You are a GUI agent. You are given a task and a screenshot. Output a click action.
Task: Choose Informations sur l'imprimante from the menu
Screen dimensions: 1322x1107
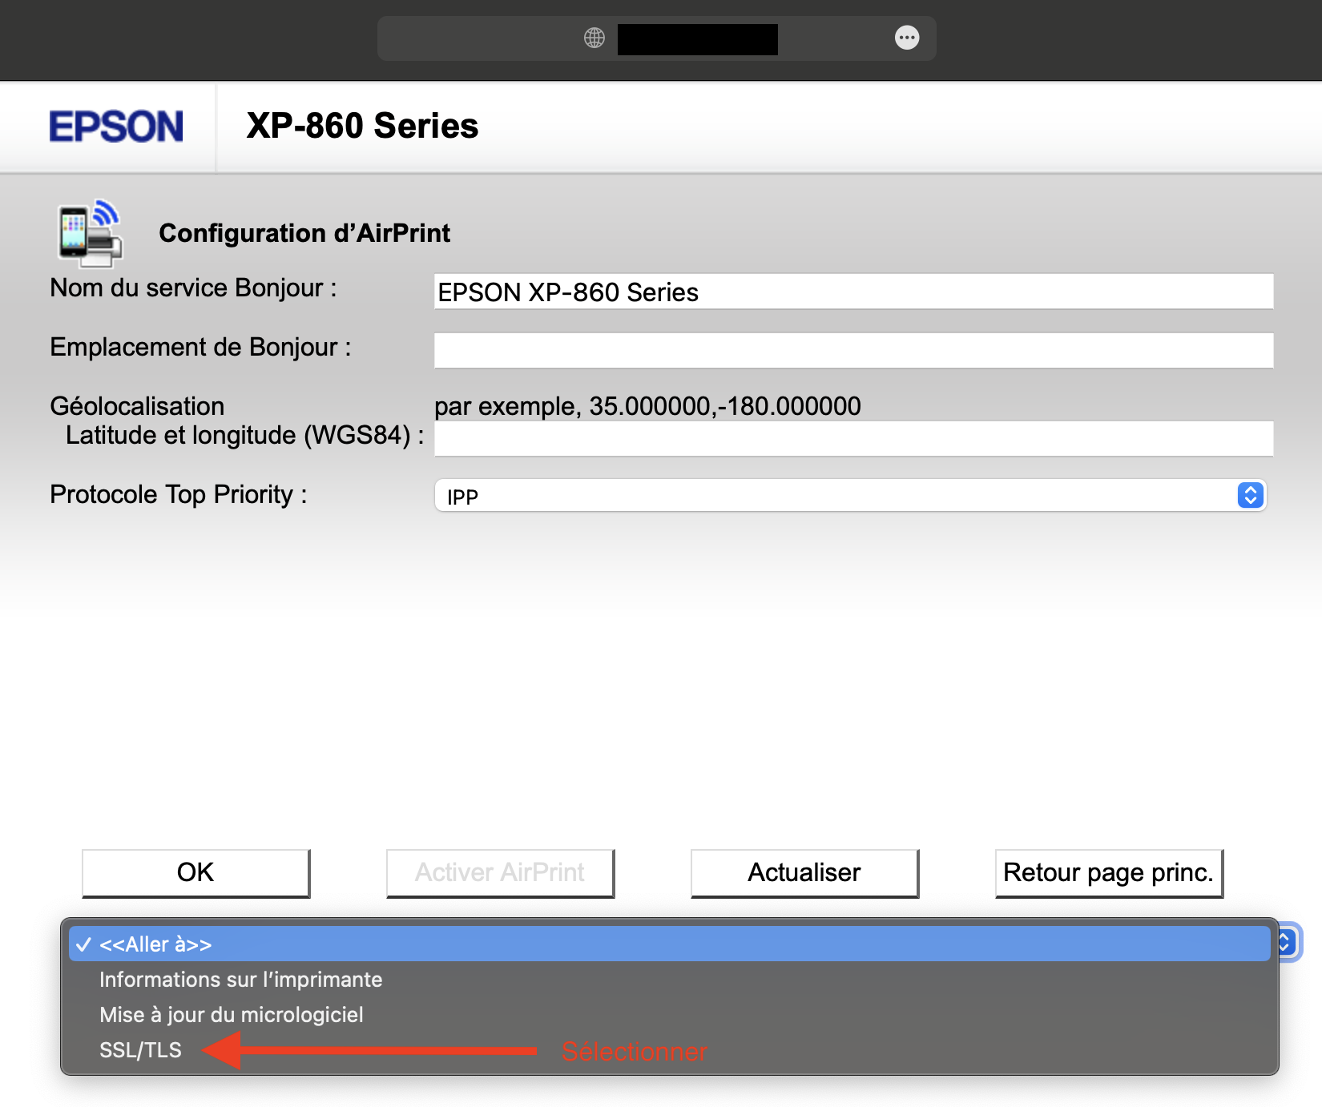pos(670,980)
